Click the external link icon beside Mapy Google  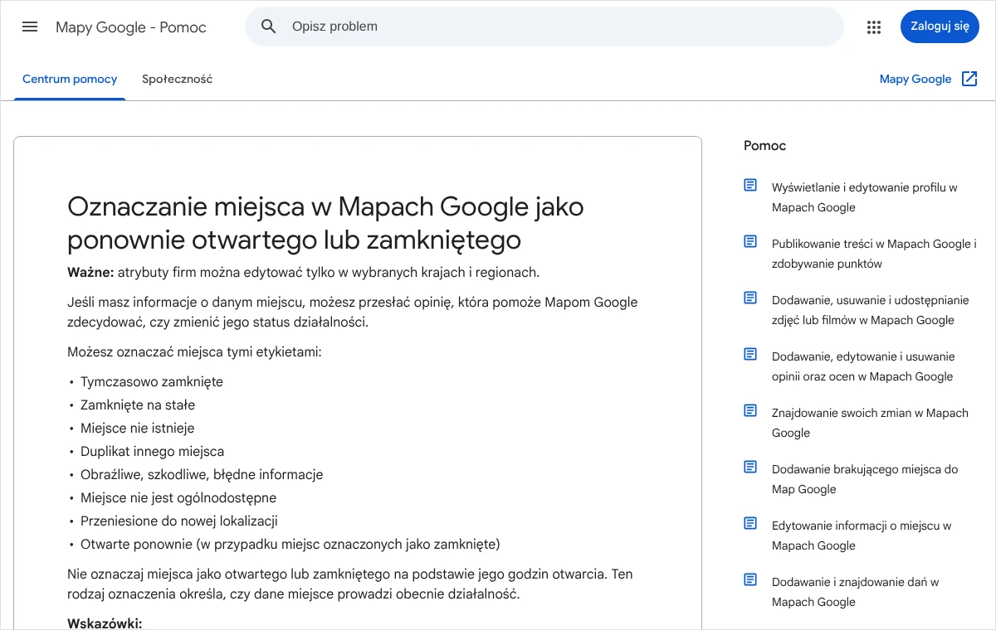point(969,79)
